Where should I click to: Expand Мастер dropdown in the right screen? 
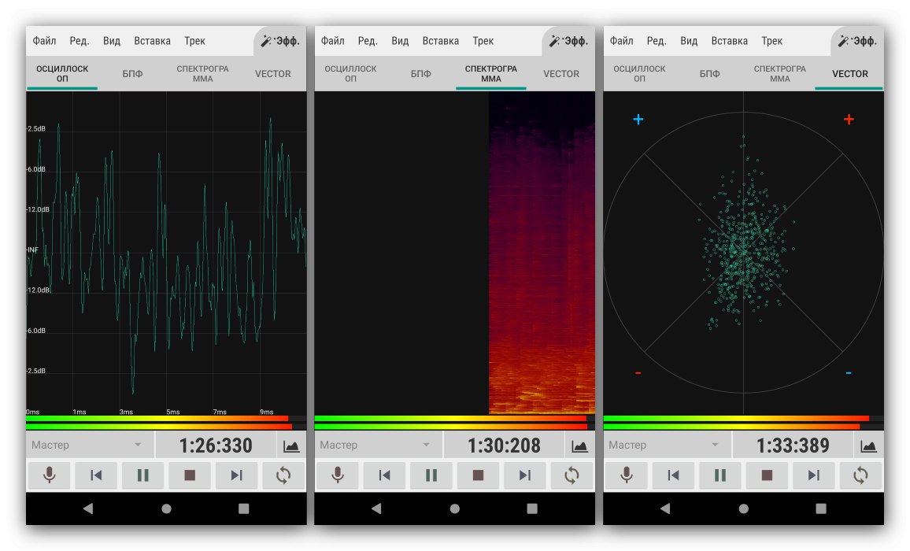667,446
